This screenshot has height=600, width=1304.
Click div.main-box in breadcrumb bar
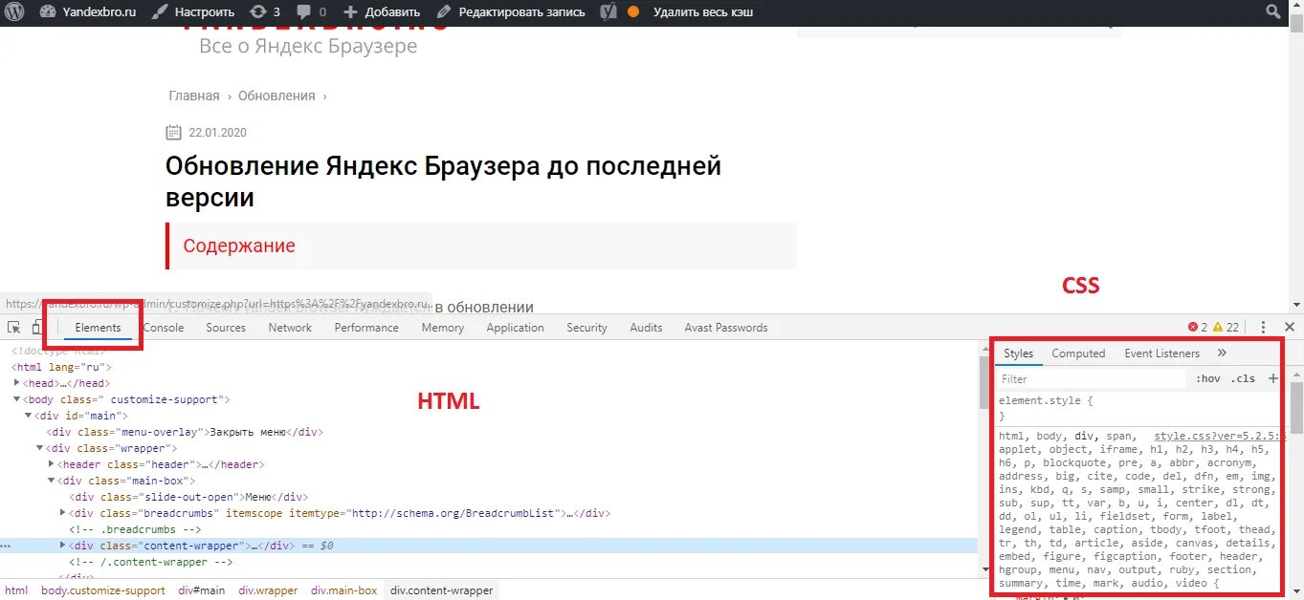pos(344,590)
